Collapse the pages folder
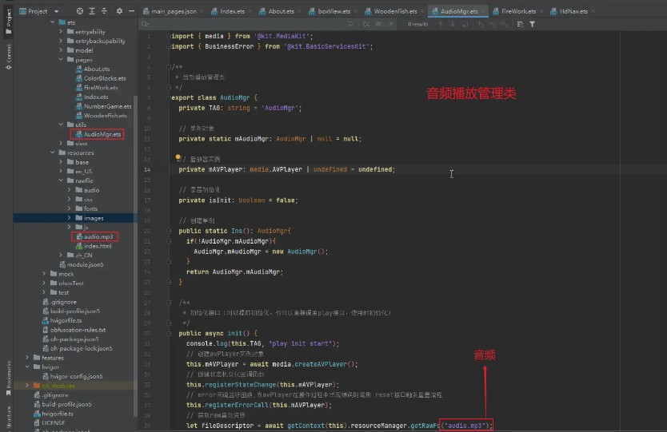 pos(61,59)
